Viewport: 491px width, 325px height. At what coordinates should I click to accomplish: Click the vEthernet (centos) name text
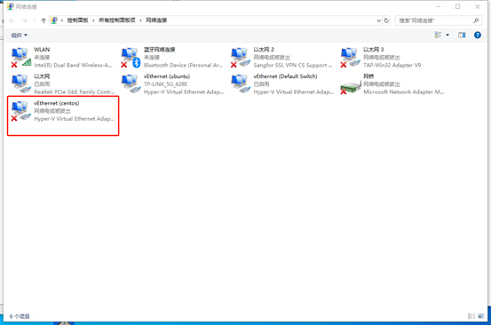(56, 103)
